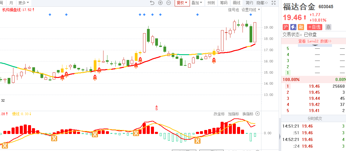The width and height of the screenshot is (346, 151).
Task: Click the undo arrow icon in chart toolbar
Action: (152, 3)
